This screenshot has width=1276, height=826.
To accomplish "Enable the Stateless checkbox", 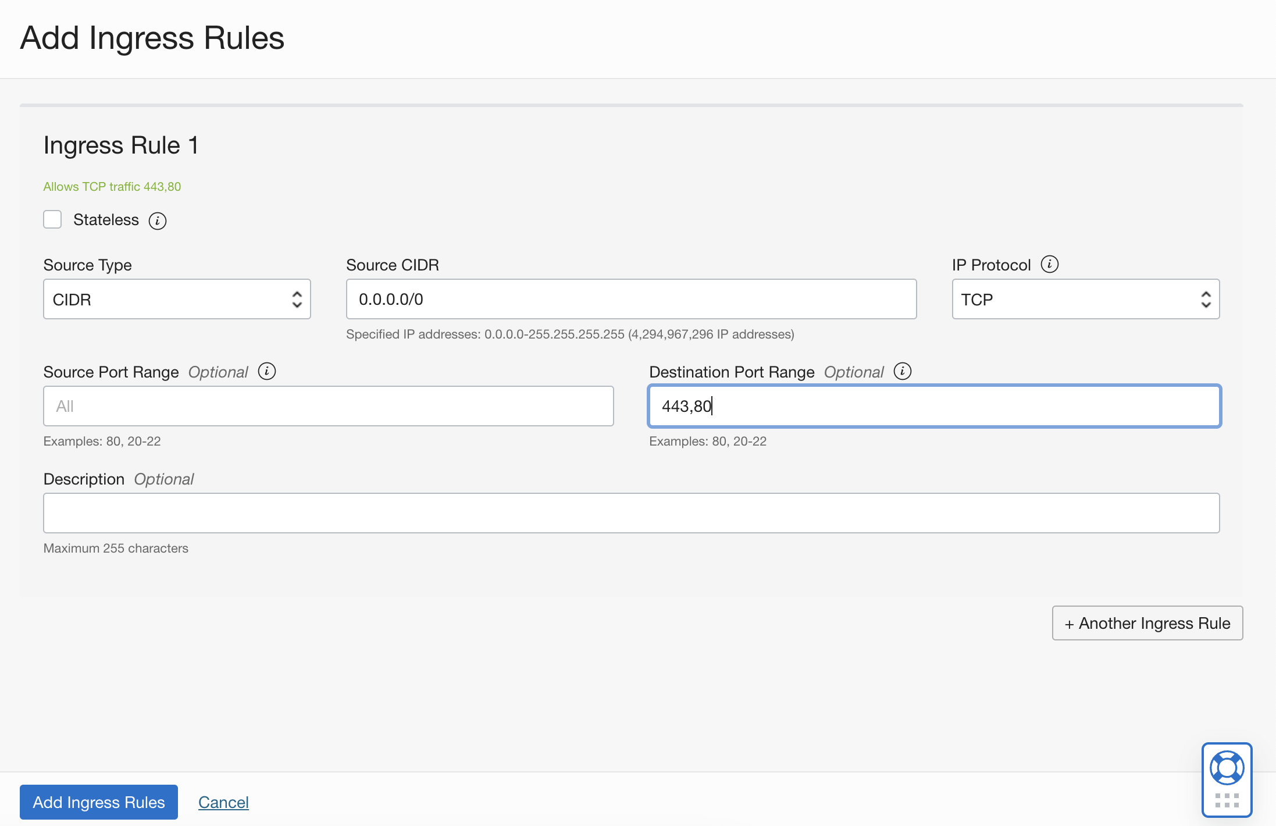I will [x=52, y=220].
